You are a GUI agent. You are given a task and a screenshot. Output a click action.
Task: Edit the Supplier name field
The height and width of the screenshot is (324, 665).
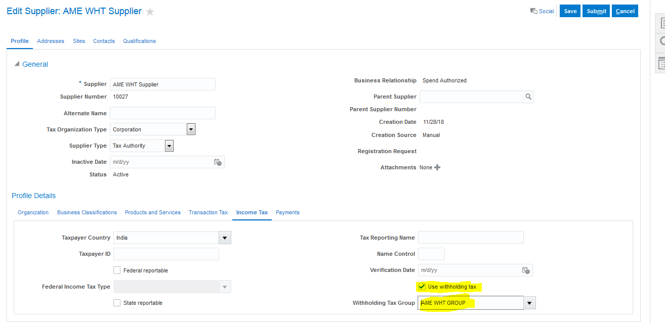coord(162,84)
